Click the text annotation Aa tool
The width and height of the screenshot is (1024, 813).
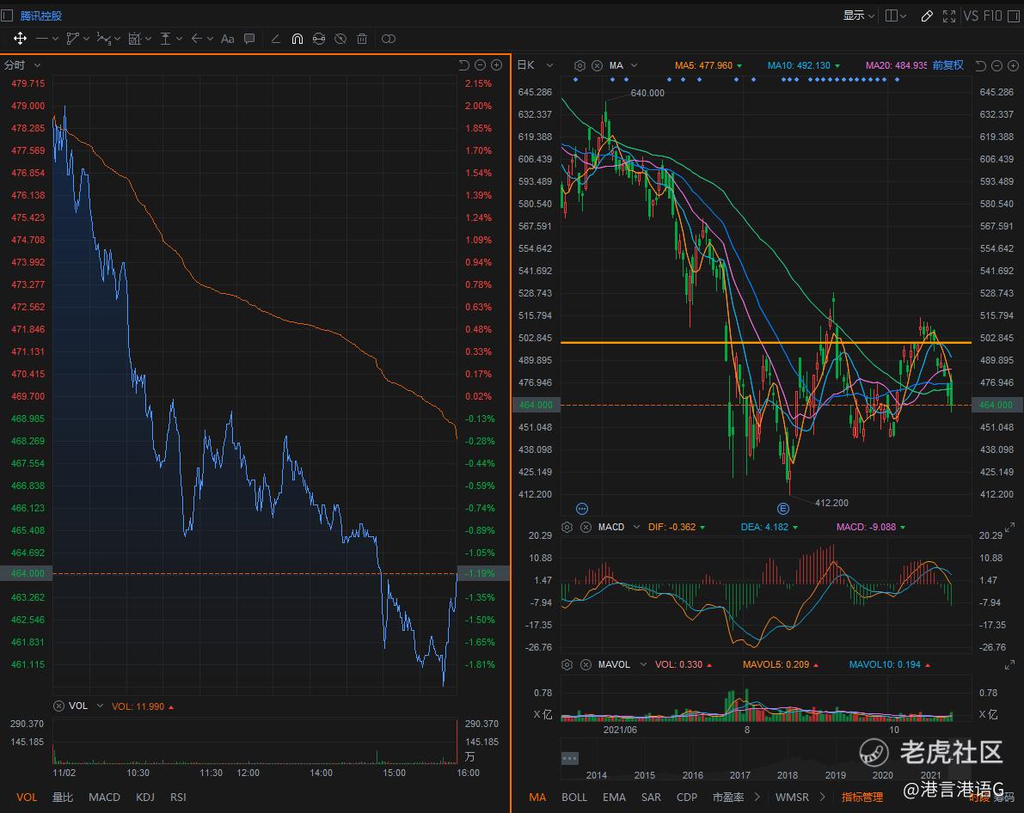pos(228,39)
